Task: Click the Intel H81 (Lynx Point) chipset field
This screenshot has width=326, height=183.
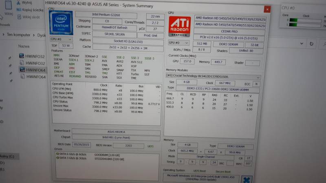Action: pyautogui.click(x=116, y=137)
